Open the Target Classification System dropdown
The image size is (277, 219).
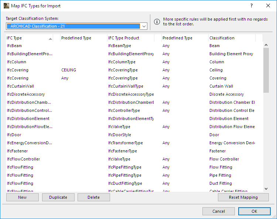144,26
